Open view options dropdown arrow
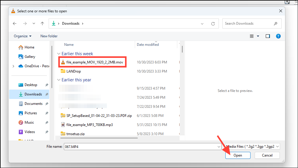 (258, 36)
